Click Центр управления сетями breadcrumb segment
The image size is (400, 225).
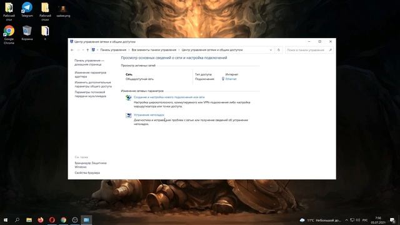[x=212, y=50]
